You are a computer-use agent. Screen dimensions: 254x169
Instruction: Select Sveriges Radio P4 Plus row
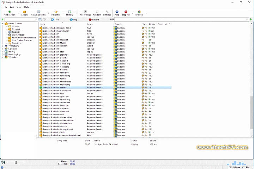point(105,93)
